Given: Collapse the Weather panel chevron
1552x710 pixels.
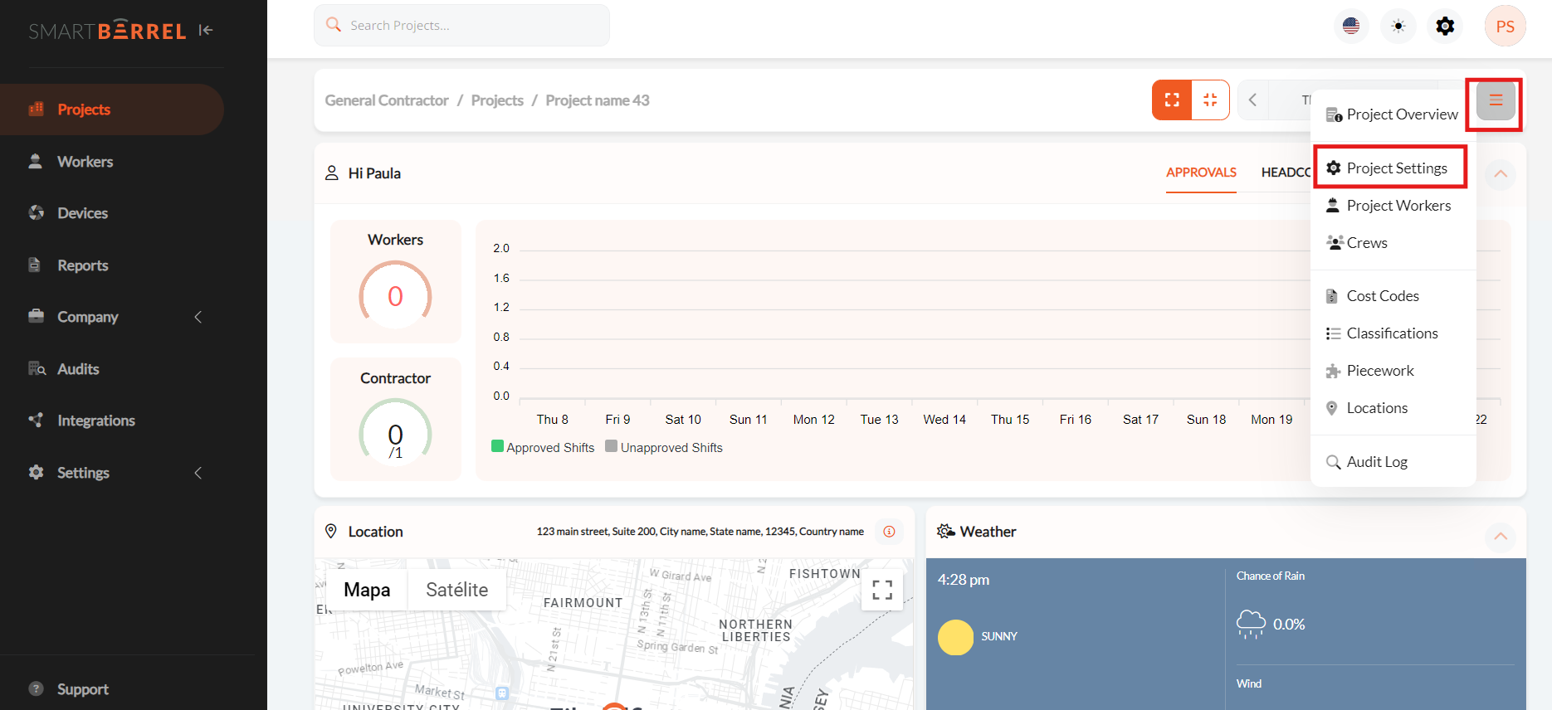Looking at the screenshot, I should point(1501,537).
